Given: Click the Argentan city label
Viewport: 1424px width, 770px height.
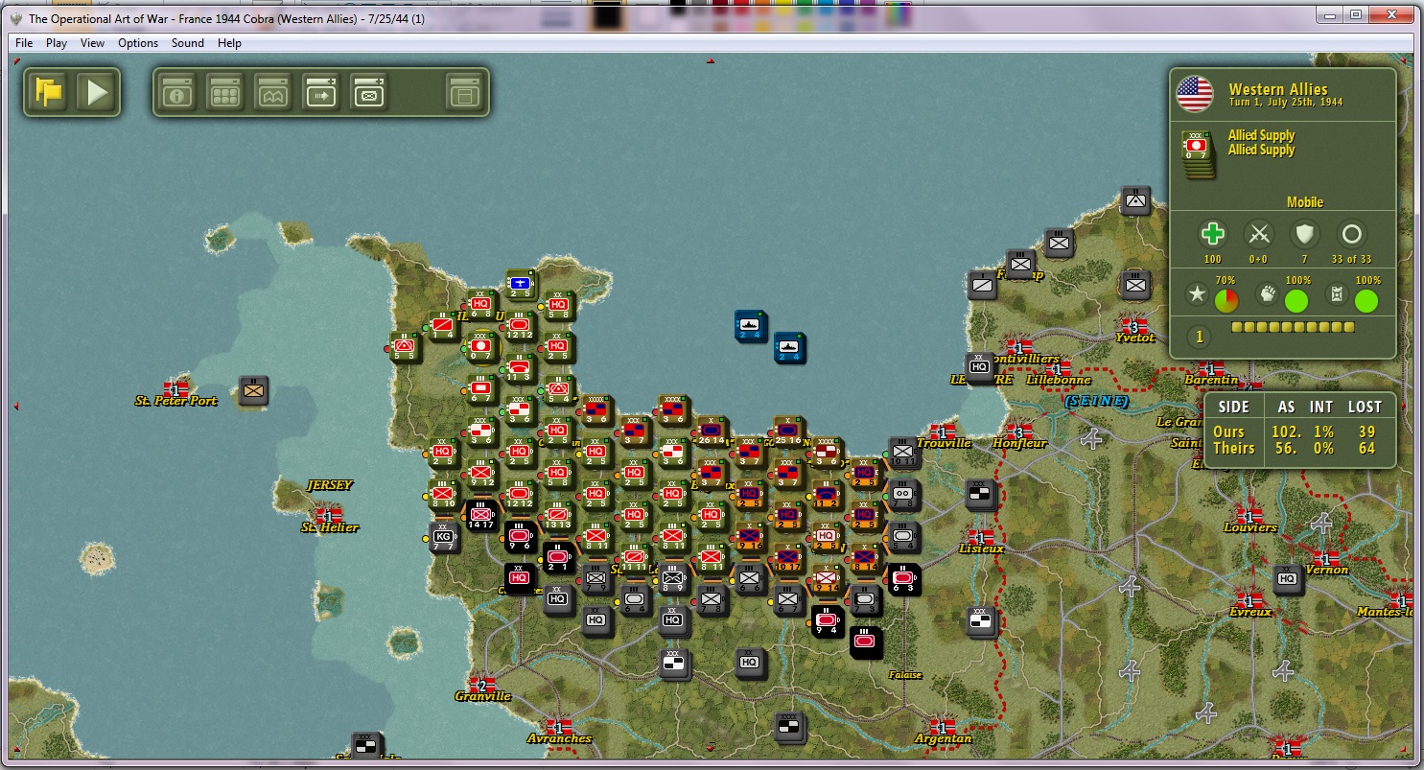Looking at the screenshot, I should coord(944,738).
